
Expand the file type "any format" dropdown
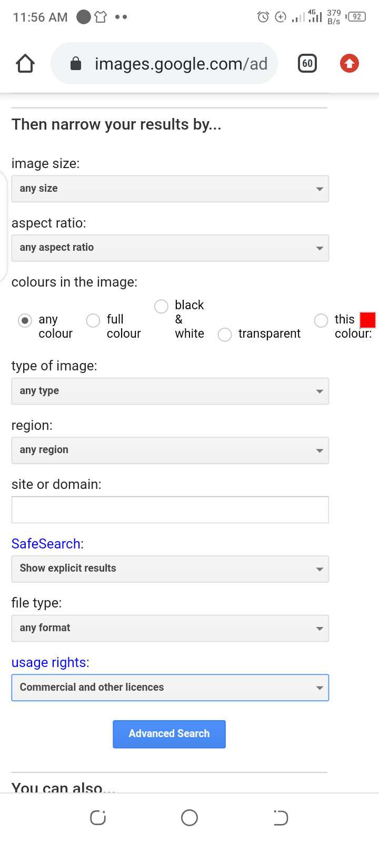(x=170, y=628)
